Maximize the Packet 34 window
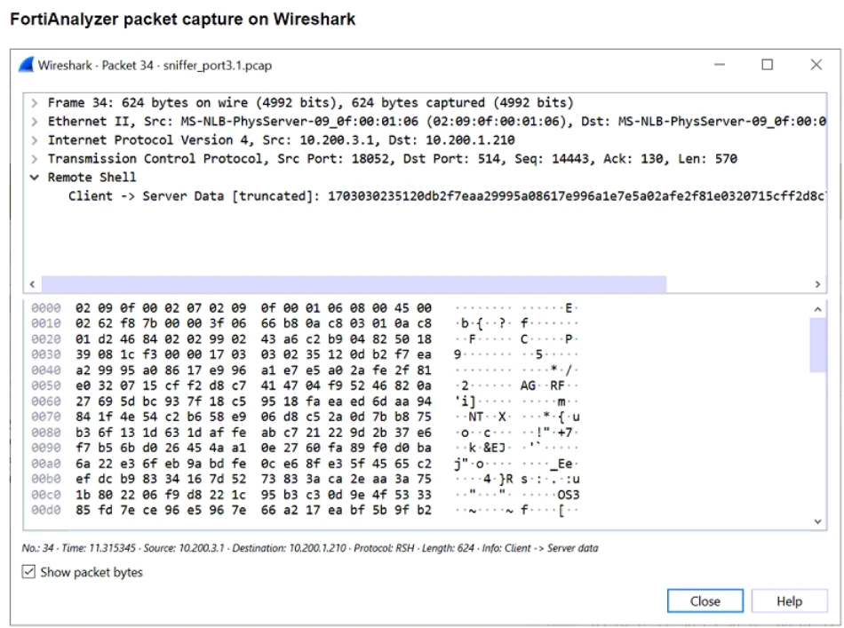The image size is (844, 628). (x=767, y=65)
